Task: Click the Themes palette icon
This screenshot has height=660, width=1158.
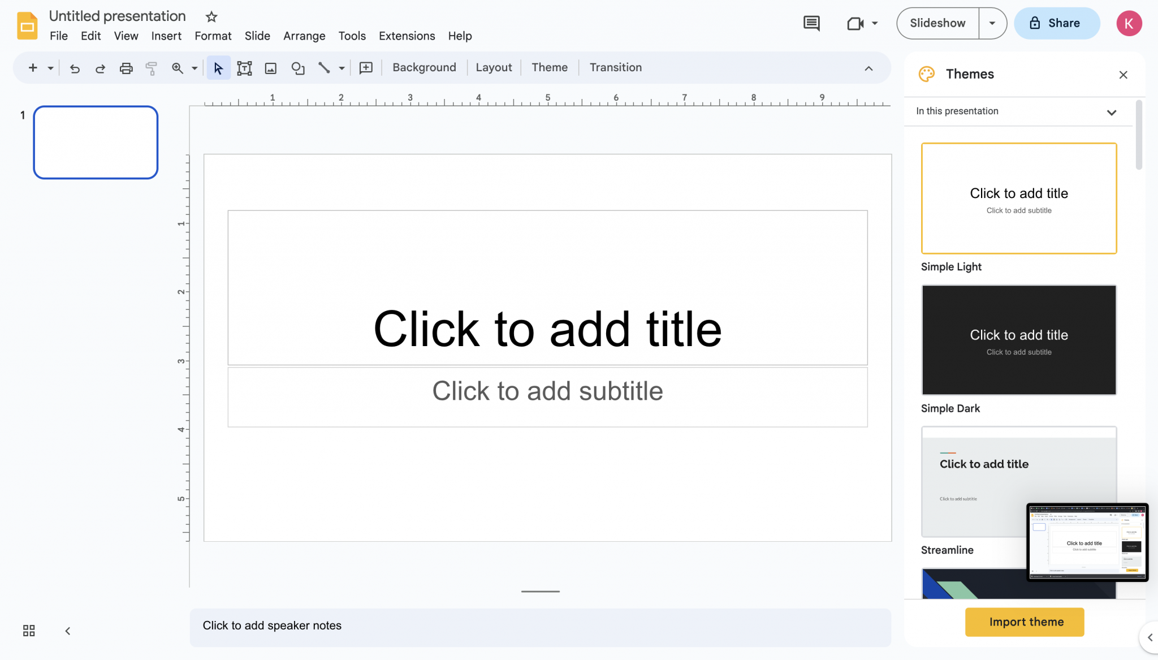Action: (x=926, y=74)
